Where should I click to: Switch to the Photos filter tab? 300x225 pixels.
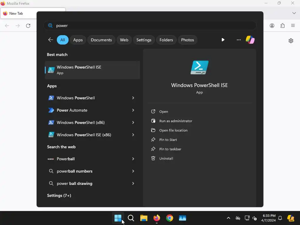187,40
